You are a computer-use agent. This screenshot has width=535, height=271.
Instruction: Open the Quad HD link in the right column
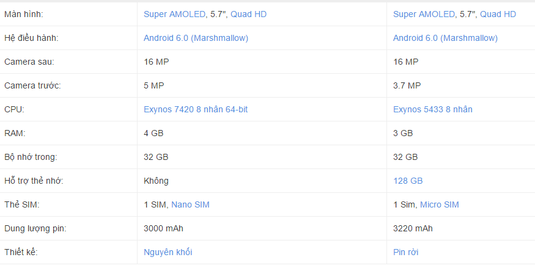pos(498,14)
